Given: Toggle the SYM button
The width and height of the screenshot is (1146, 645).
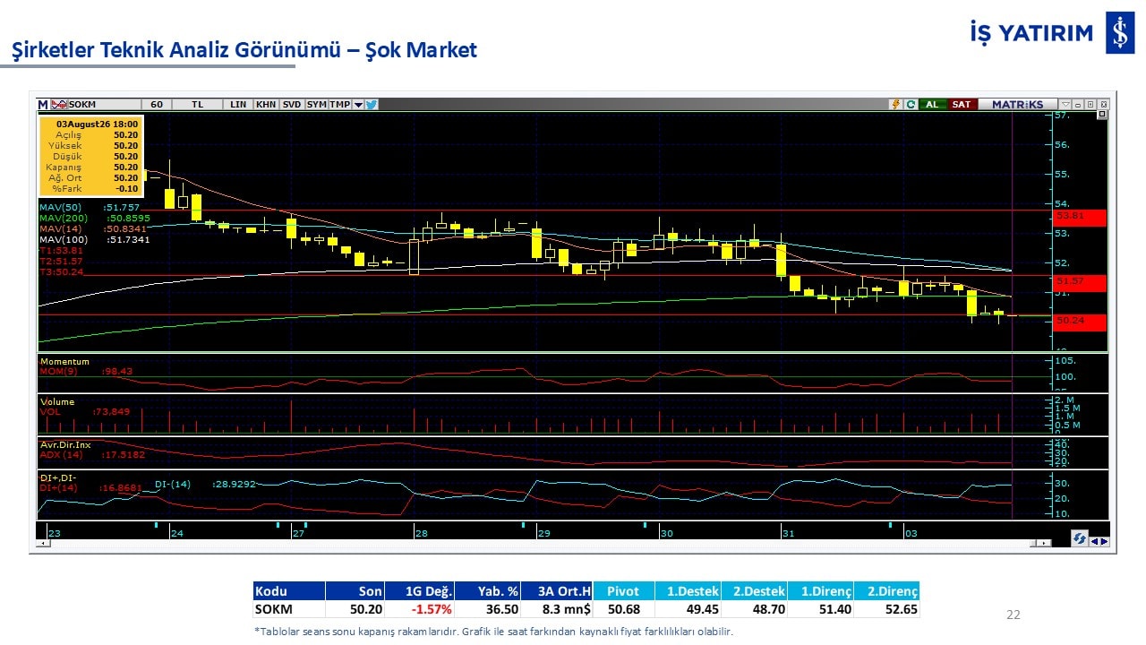Looking at the screenshot, I should point(316,104).
